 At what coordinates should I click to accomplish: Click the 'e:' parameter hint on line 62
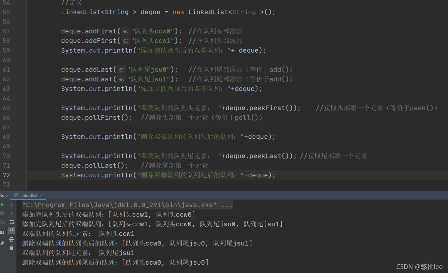coord(122,79)
